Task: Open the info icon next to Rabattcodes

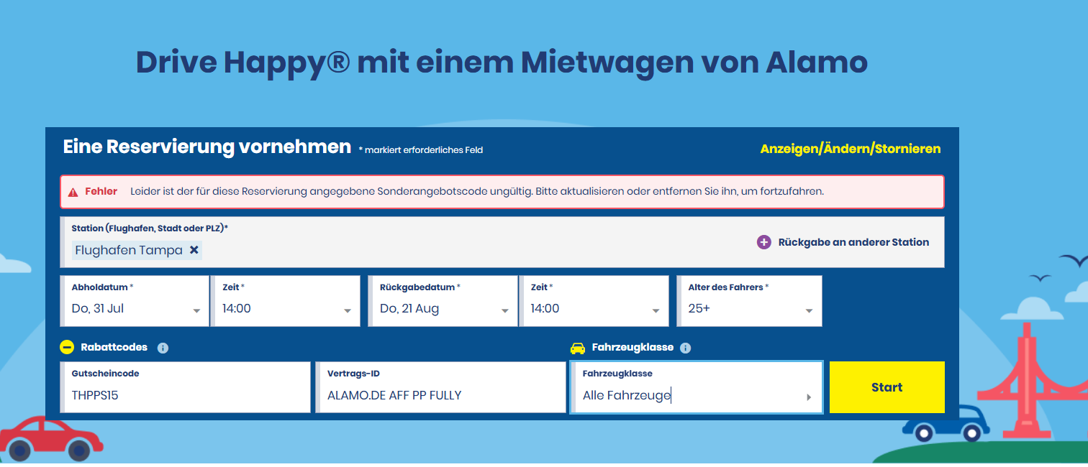Action: coord(163,348)
